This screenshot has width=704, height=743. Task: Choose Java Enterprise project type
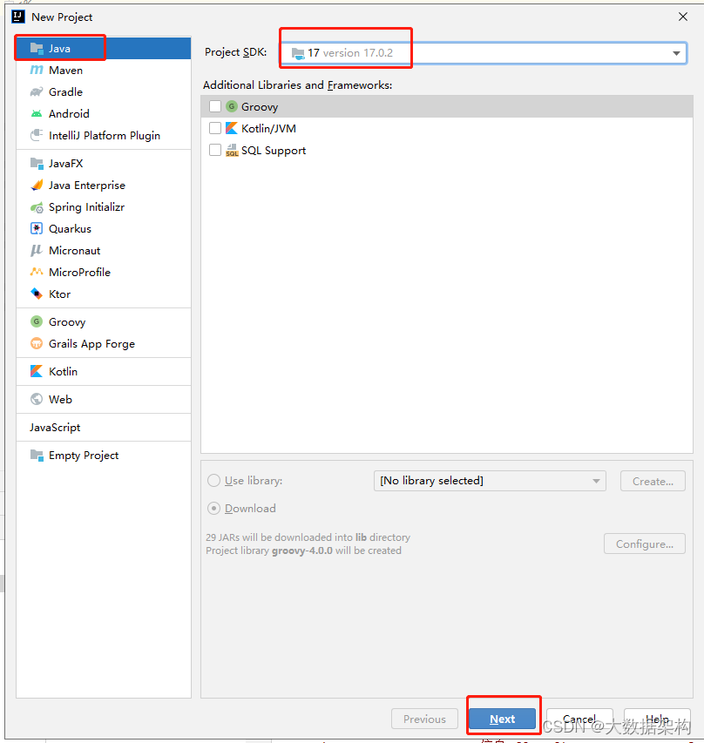[x=104, y=186]
